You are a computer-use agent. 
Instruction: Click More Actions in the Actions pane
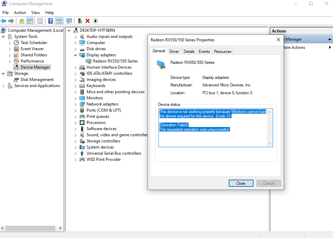click(294, 47)
